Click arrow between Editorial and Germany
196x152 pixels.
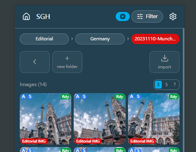click(x=72, y=39)
